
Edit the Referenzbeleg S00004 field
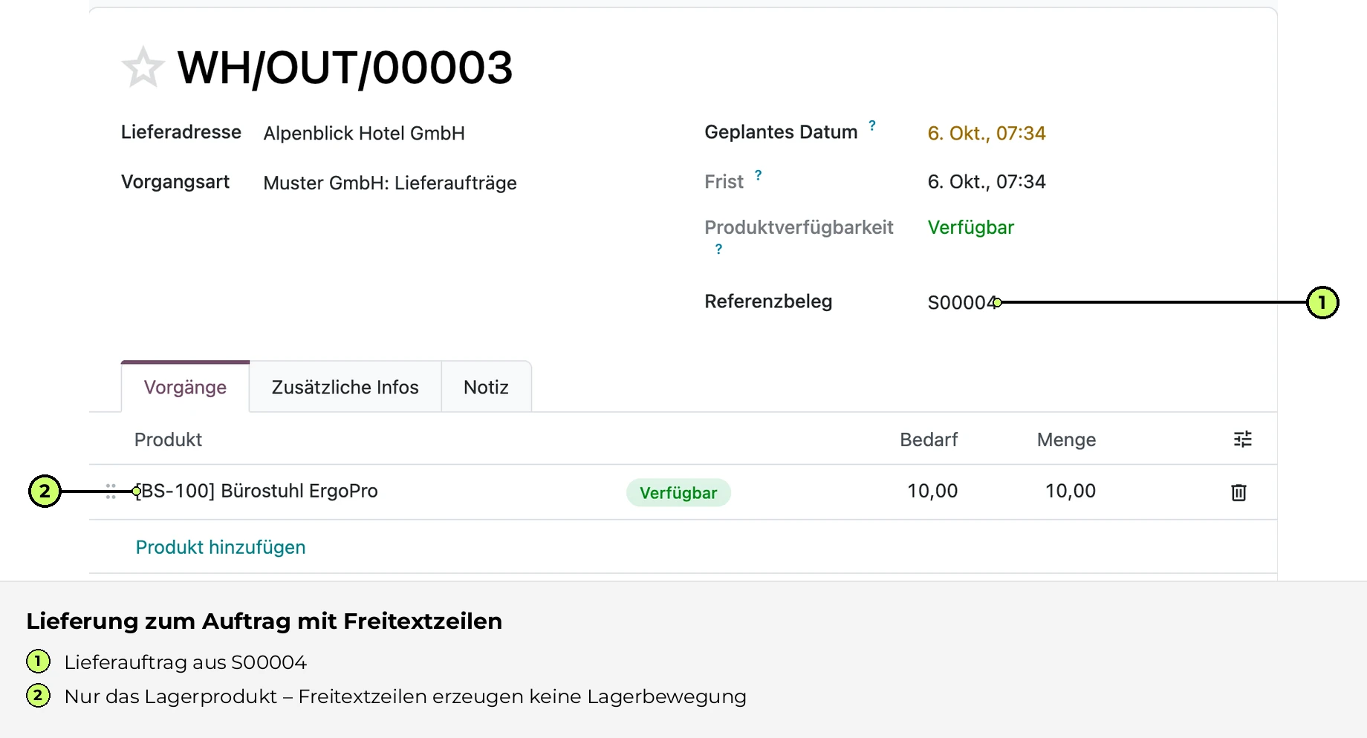point(961,303)
